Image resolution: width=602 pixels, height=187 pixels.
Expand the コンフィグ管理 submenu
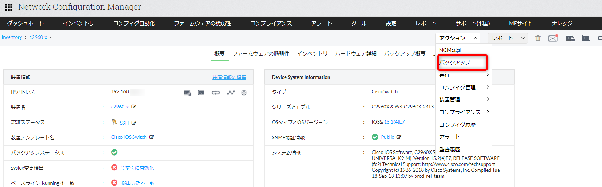pos(464,87)
